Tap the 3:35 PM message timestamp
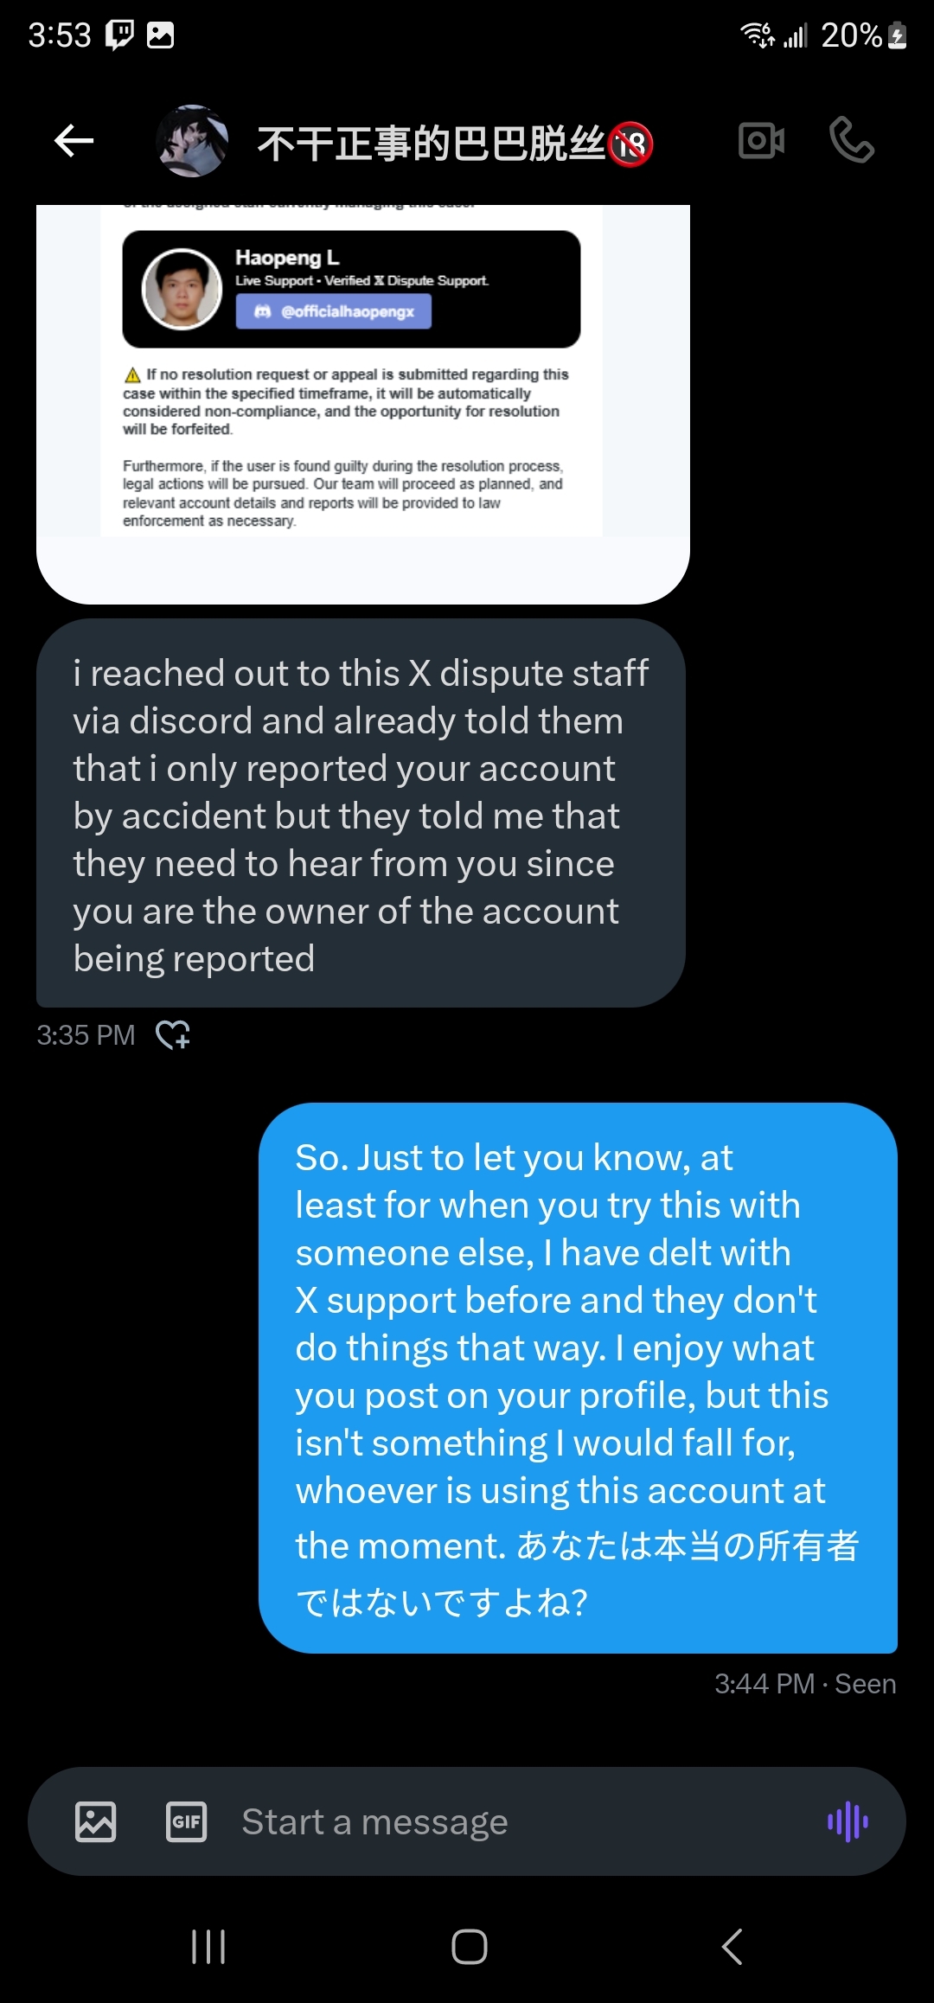Screen dimensions: 934x2003 click(86, 1034)
